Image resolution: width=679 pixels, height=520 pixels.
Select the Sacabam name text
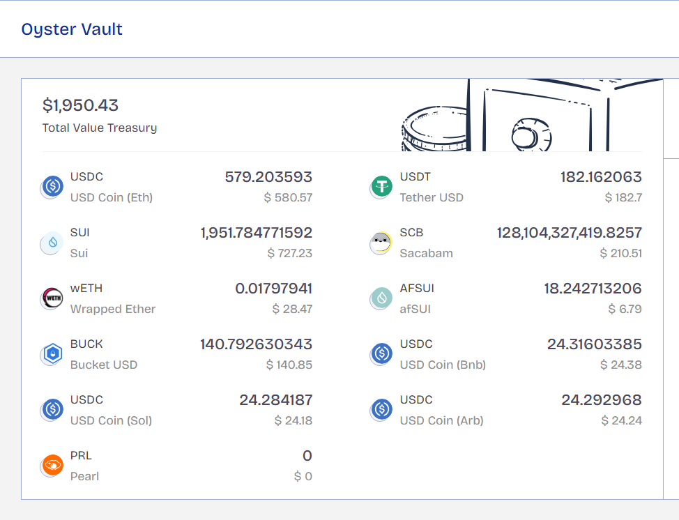click(426, 253)
